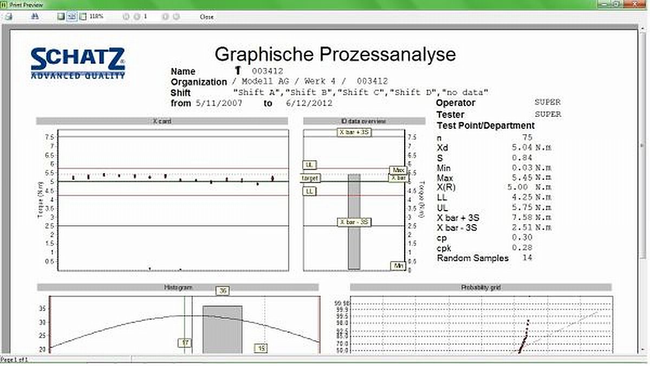Viewport: 650px width, 366px height.
Task: Click the Min label in the overview chart
Action: click(399, 266)
